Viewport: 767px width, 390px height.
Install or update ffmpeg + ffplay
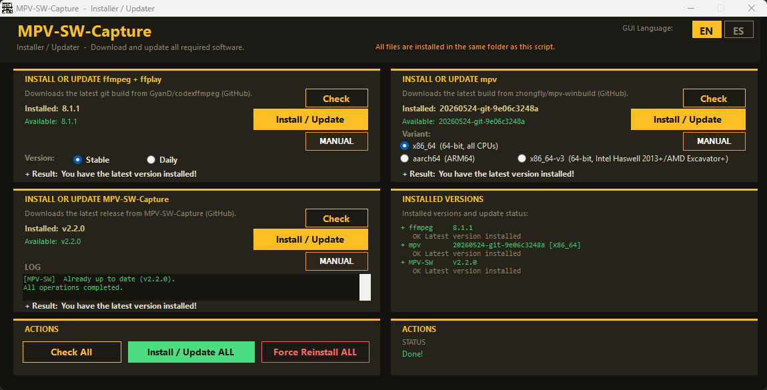coord(311,119)
